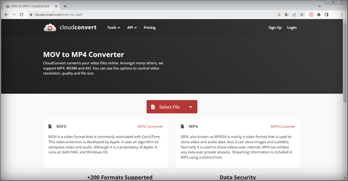348x181 pixels.
Task: Click the MOV file icon
Action: [50, 126]
